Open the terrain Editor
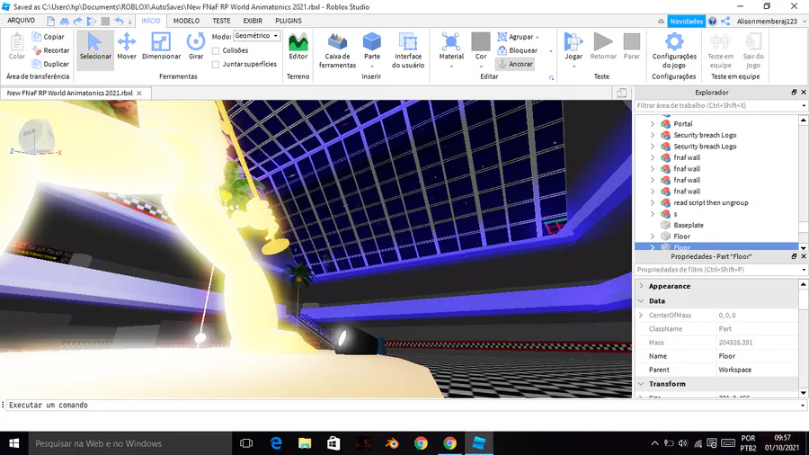This screenshot has height=455, width=809. click(x=298, y=47)
